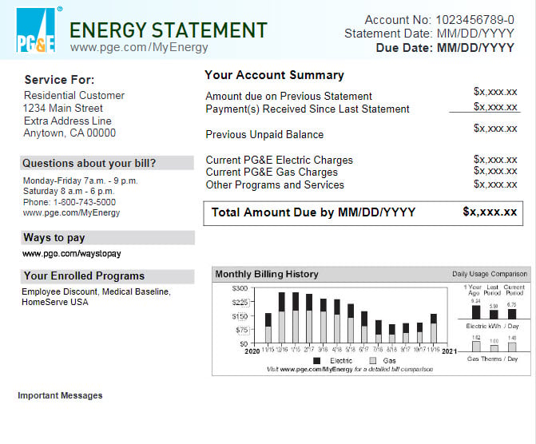Click the 2021 year label on chart
The width and height of the screenshot is (536, 444).
coord(449,351)
